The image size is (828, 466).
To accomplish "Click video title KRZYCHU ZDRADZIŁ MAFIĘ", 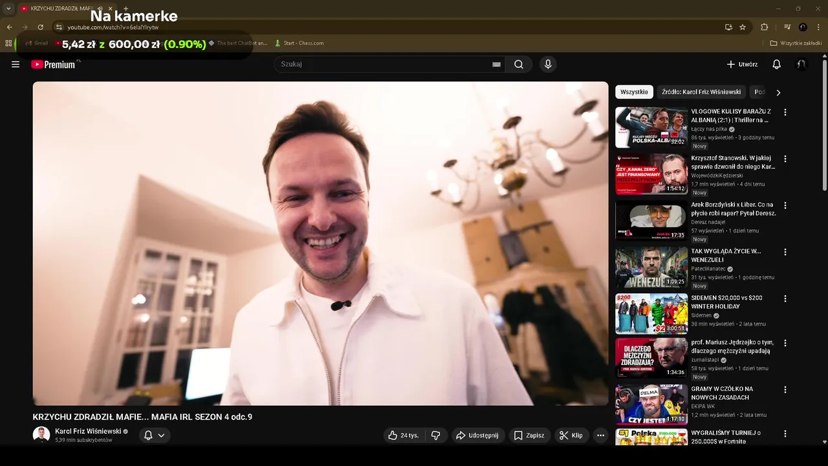I will tap(142, 417).
